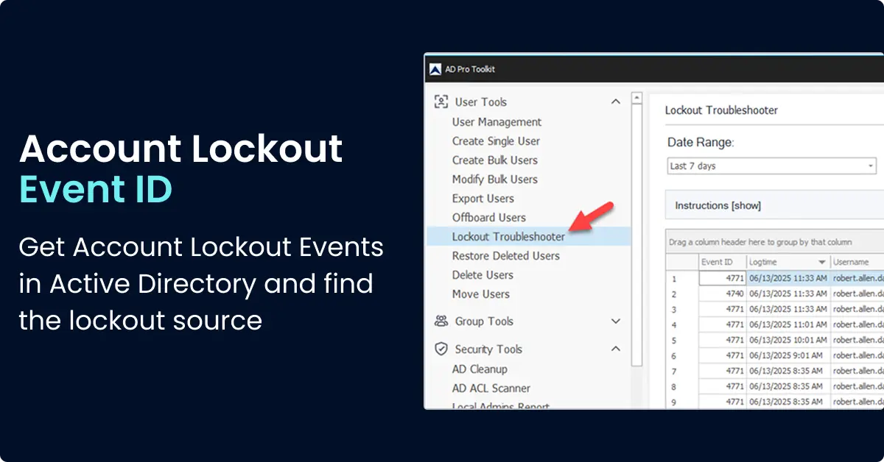Image resolution: width=884 pixels, height=462 pixels.
Task: Click the Security Tools section title
Action: click(x=488, y=349)
